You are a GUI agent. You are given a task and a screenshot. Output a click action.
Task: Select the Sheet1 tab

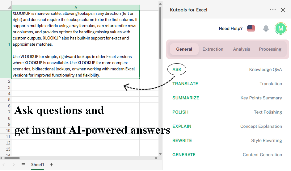point(37,165)
